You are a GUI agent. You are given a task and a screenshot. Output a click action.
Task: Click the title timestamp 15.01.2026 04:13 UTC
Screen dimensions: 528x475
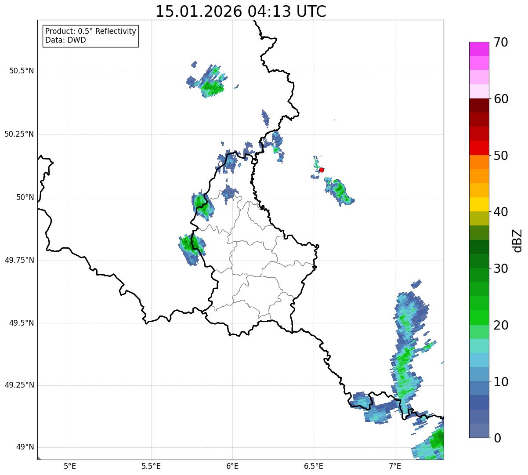pos(241,11)
